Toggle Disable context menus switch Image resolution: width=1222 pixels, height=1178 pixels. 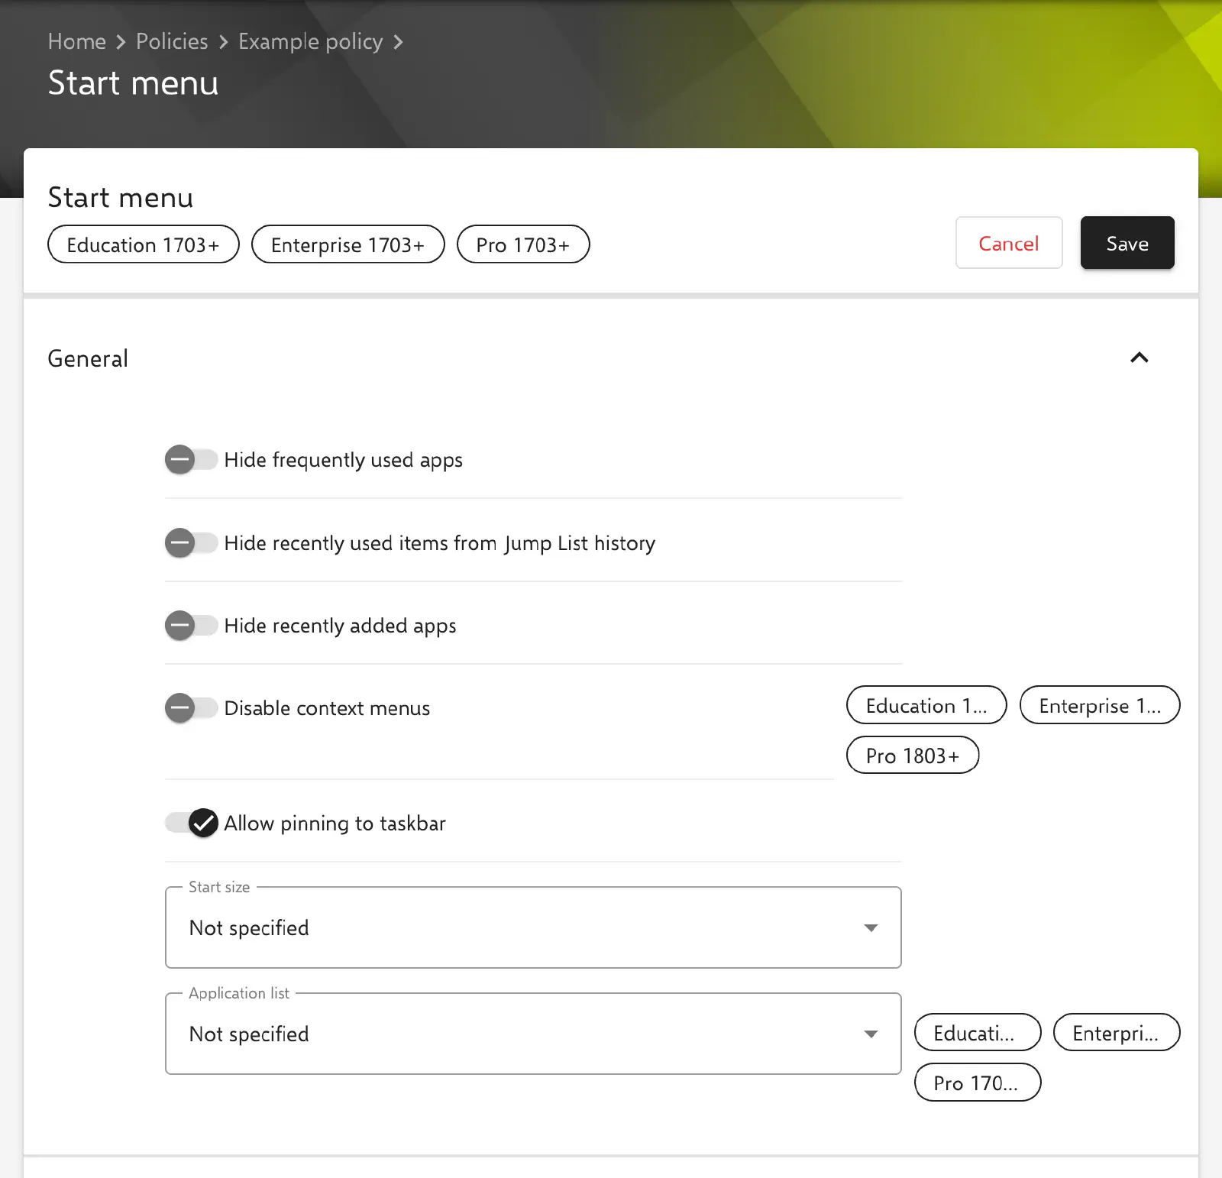click(192, 708)
